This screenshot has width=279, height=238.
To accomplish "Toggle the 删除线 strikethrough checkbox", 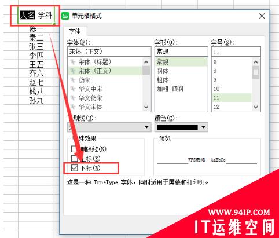I will pyautogui.click(x=74, y=149).
